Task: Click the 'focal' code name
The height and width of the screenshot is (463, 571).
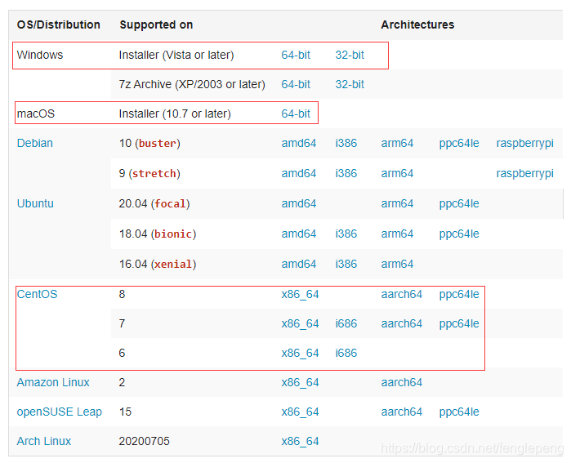Action: [x=170, y=204]
